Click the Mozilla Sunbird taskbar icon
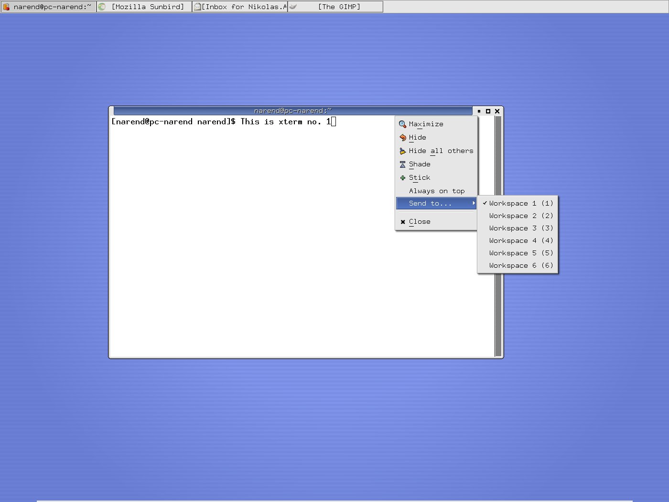 (102, 7)
